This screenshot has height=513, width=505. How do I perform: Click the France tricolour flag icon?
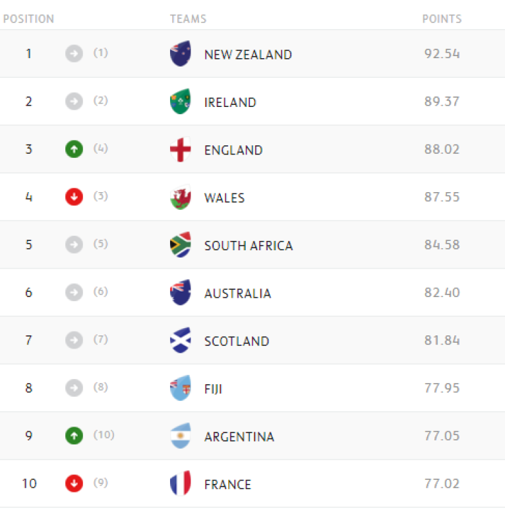(180, 484)
